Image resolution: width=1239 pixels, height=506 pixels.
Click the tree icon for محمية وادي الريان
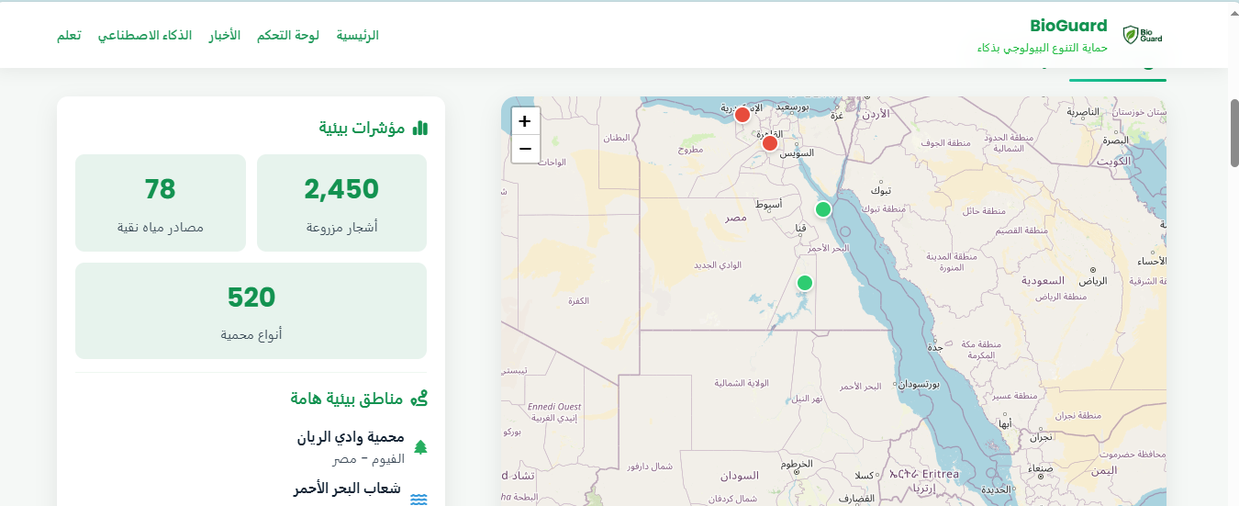[x=420, y=447]
